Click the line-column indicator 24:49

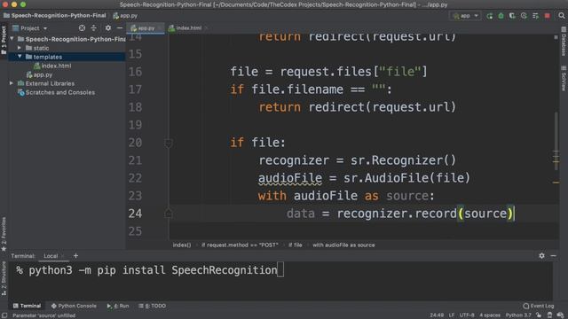(x=437, y=315)
